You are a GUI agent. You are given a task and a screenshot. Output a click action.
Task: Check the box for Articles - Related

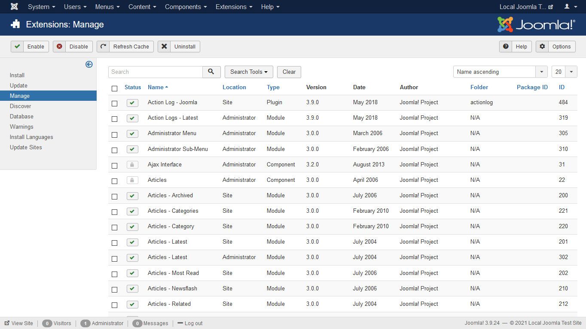click(114, 305)
